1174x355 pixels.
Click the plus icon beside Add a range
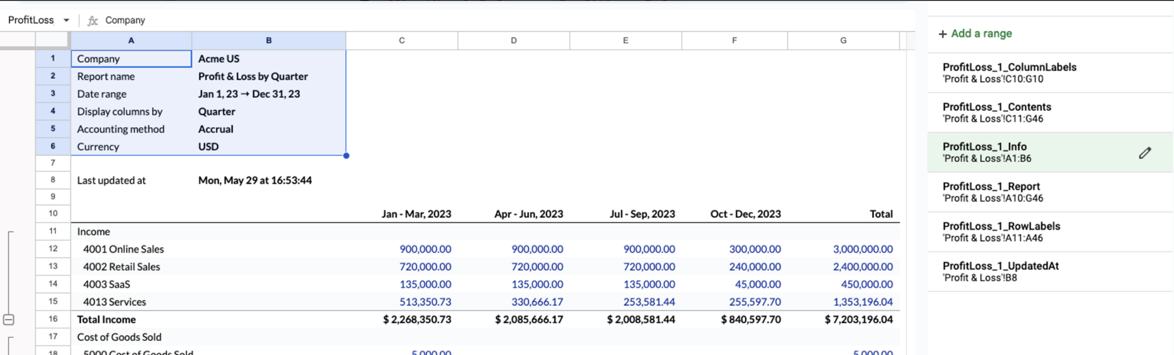943,34
